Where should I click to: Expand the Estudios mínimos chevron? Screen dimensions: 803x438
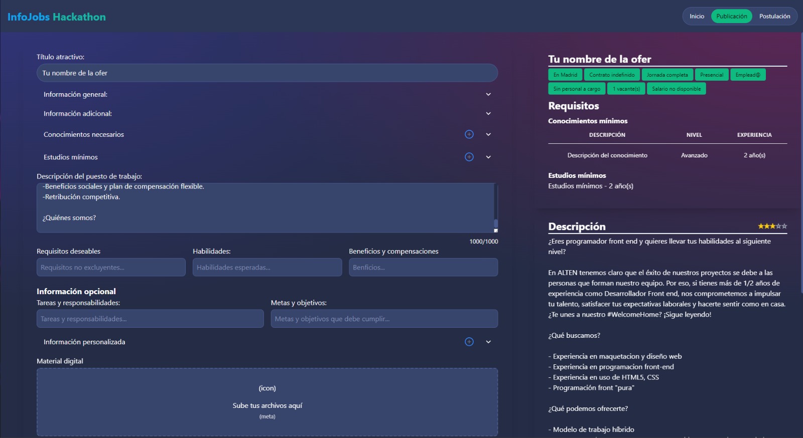pos(488,157)
